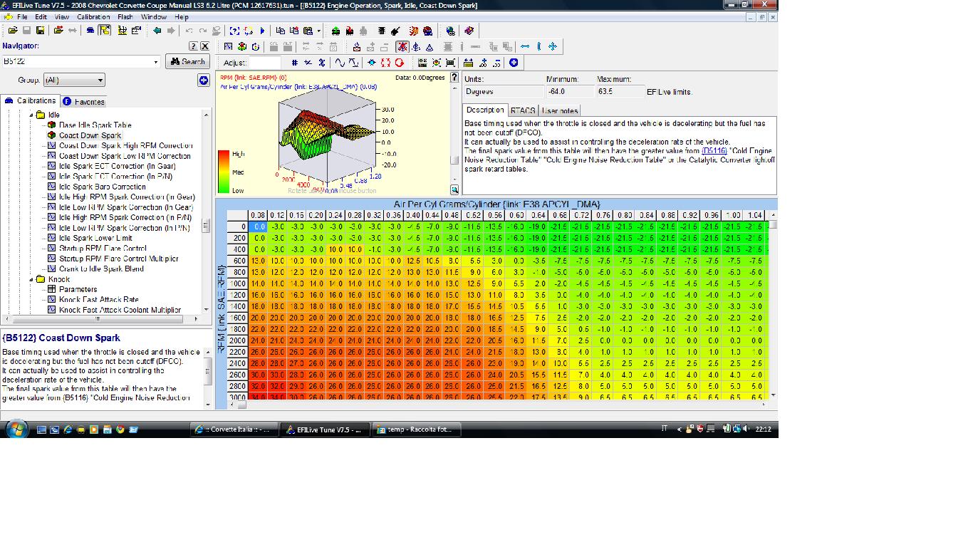Screen dimensions: 973x547
Task: Click the green back navigation arrow
Action: click(x=157, y=31)
